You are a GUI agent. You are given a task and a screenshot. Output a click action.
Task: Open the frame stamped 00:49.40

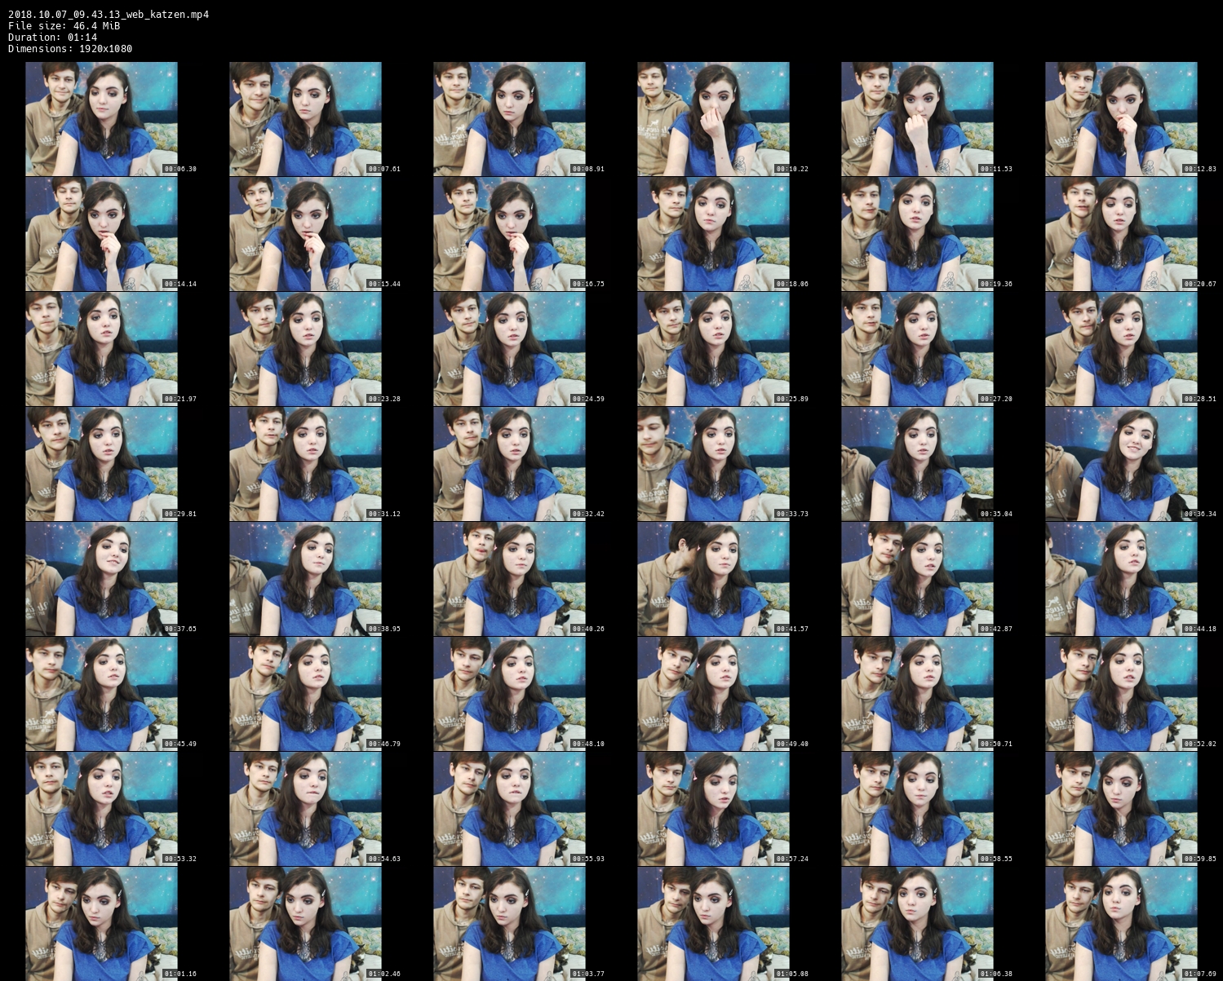713,694
